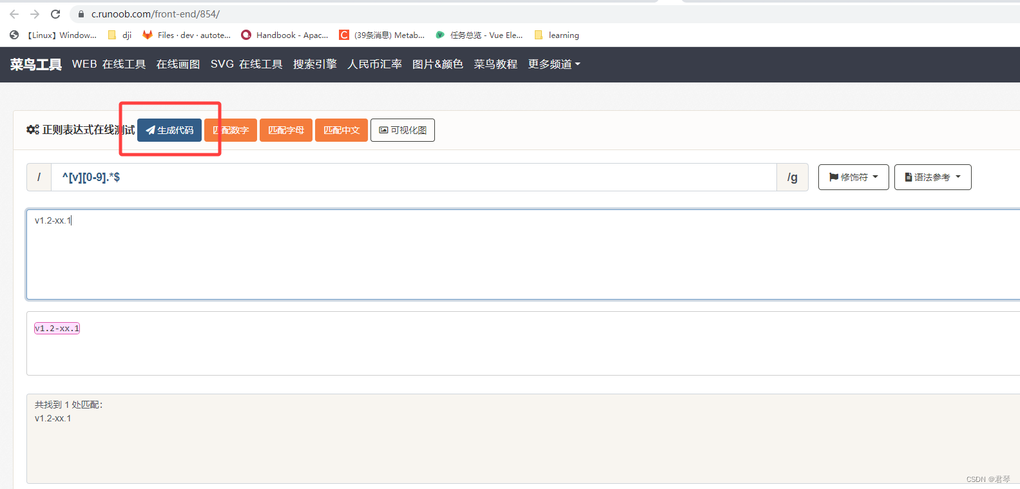Click the 匹配中文 button

click(x=342, y=130)
